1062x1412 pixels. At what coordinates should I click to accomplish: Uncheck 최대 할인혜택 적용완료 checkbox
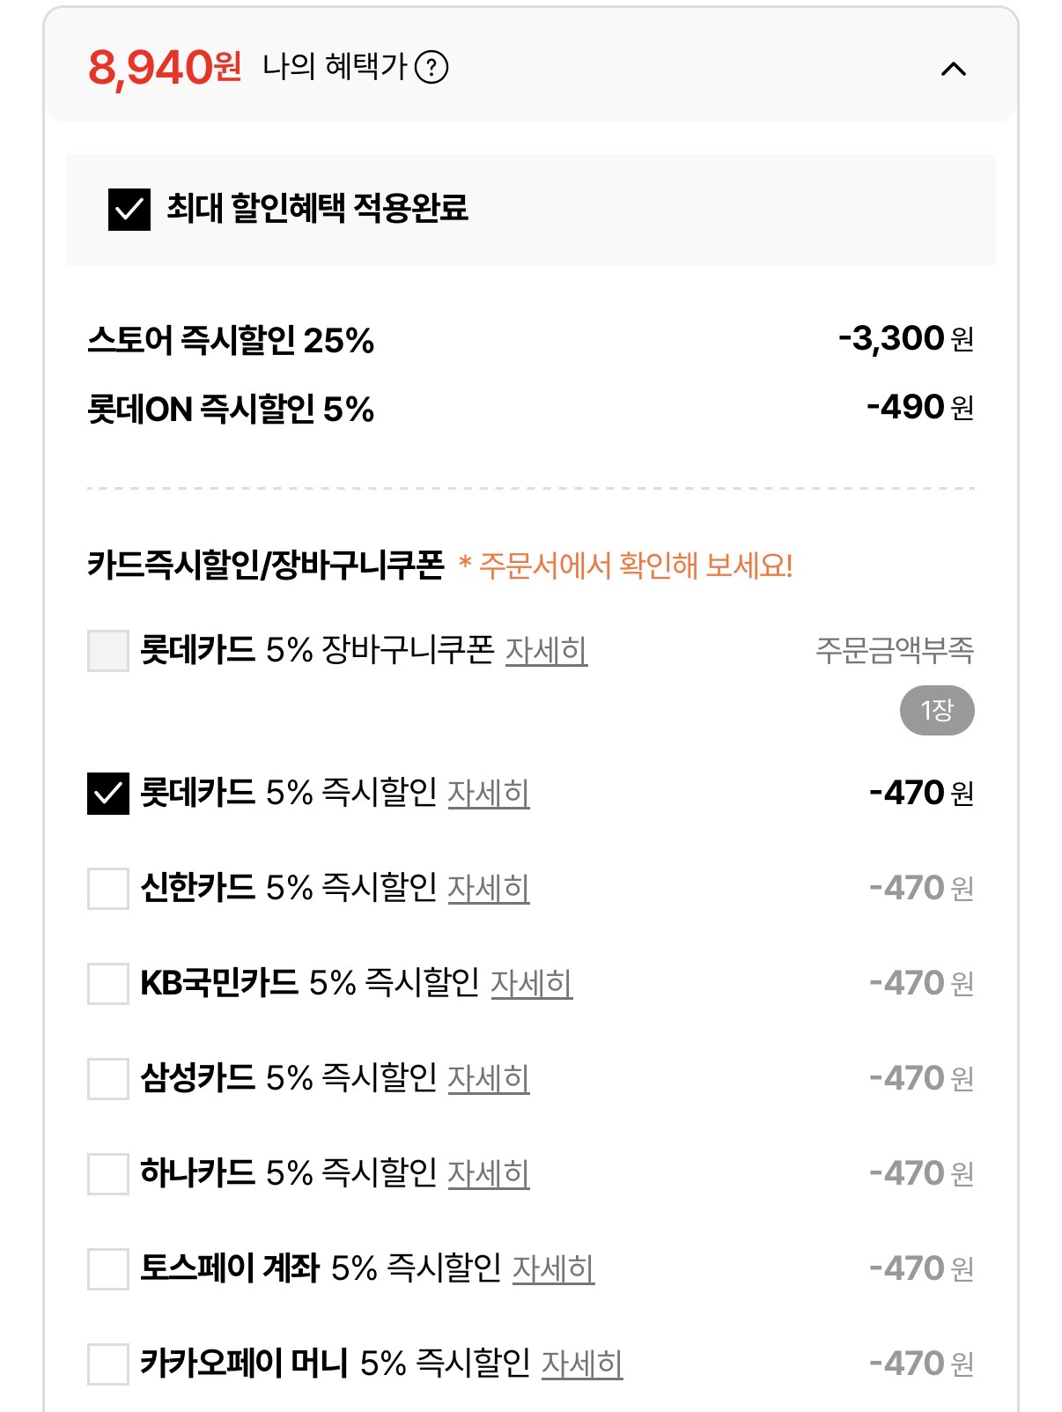click(x=129, y=210)
